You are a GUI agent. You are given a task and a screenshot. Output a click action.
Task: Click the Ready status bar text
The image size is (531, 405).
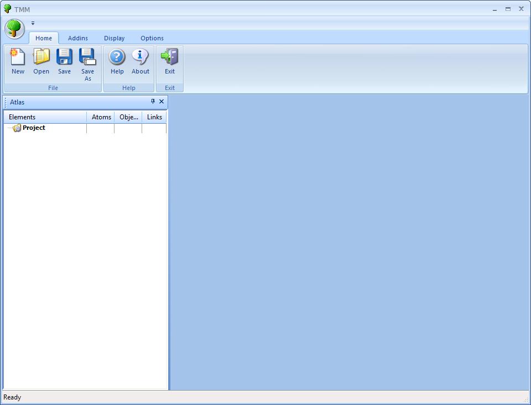(x=12, y=397)
